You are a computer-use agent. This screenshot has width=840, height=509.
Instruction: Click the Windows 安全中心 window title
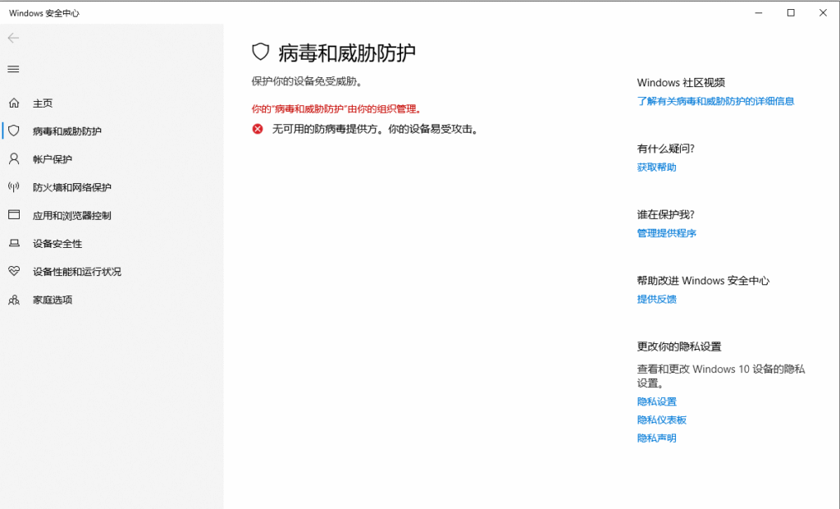44,13
